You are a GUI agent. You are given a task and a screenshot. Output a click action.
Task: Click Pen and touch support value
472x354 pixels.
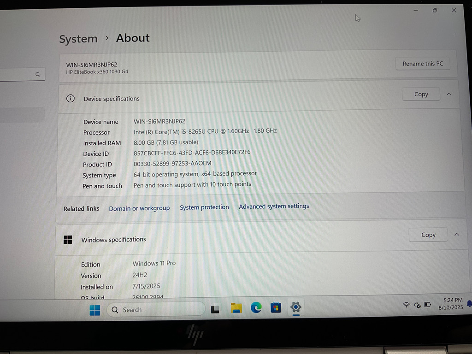(192, 184)
